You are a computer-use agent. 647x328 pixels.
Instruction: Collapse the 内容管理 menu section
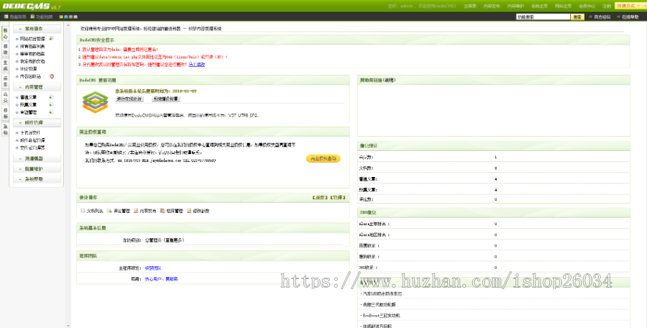click(37, 87)
